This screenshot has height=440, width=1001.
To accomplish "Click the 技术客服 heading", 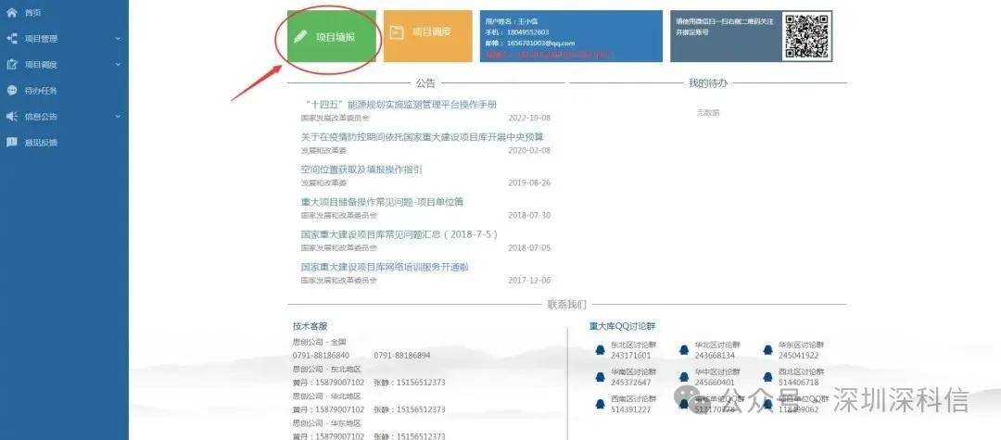I will point(310,326).
